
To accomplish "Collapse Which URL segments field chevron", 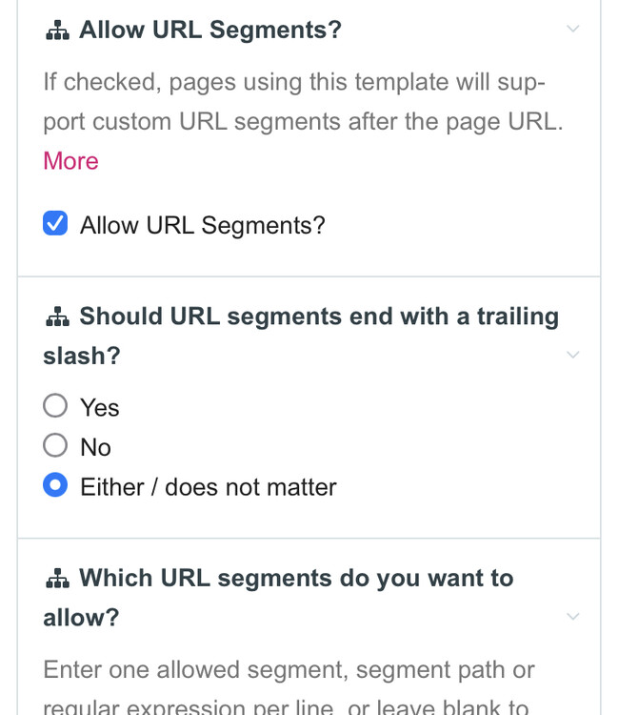I will [572, 617].
